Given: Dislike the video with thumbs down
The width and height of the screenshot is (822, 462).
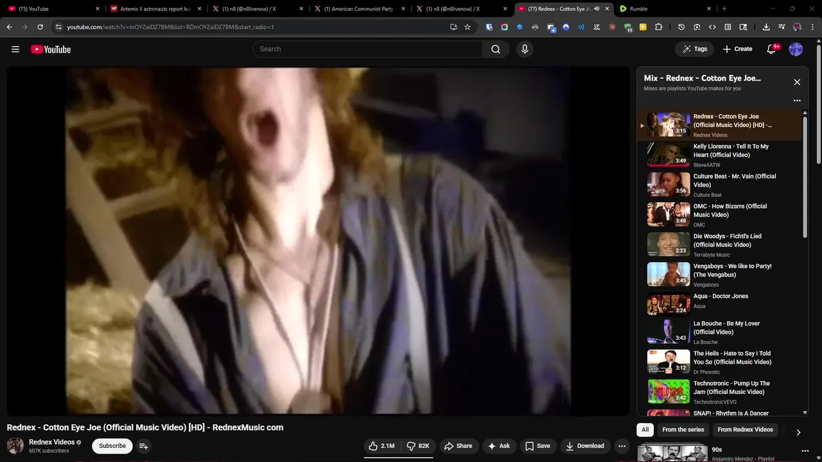Looking at the screenshot, I should pos(418,446).
